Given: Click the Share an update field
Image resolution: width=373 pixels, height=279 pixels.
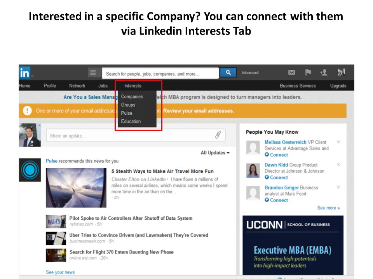Looking at the screenshot, I should tap(136, 135).
